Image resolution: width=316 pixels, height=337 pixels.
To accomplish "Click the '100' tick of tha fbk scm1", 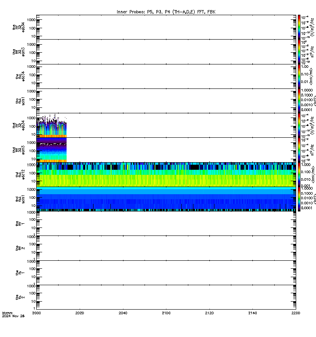I will [x=32, y=99].
